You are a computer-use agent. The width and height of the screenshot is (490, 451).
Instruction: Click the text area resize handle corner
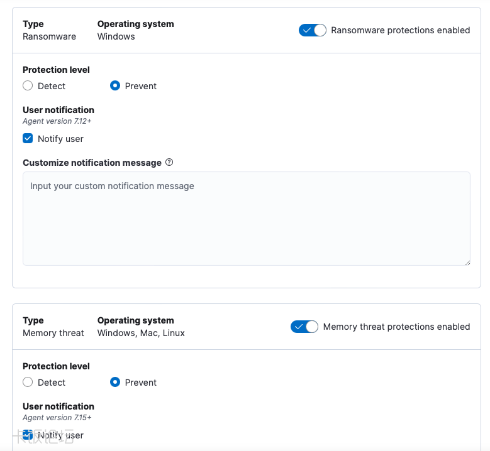pos(467,262)
